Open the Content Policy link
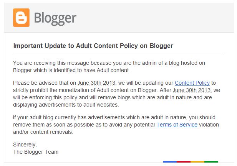 192,82
